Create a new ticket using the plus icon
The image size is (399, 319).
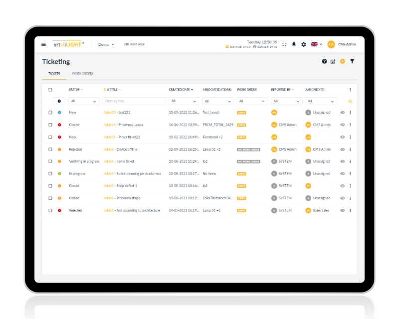click(342, 61)
